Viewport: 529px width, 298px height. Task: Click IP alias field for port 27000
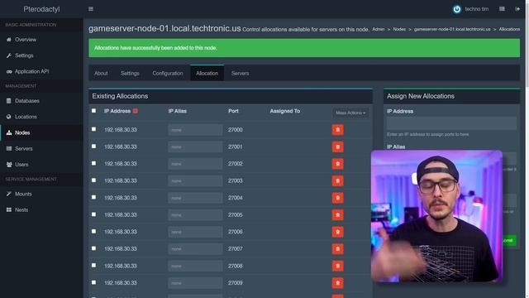pos(195,130)
